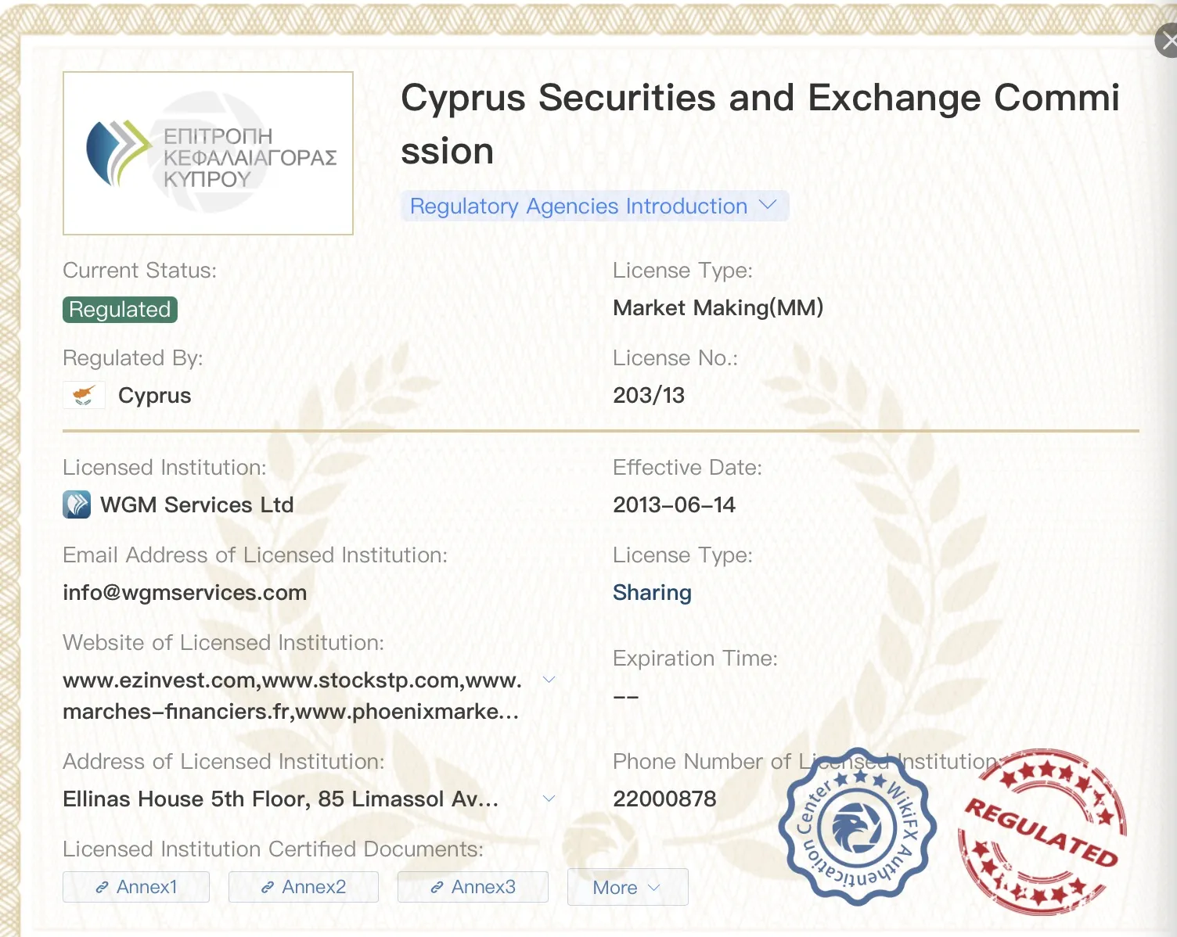Screen dimensions: 1177x937
Task: Select the license number 203/13
Action: (649, 395)
